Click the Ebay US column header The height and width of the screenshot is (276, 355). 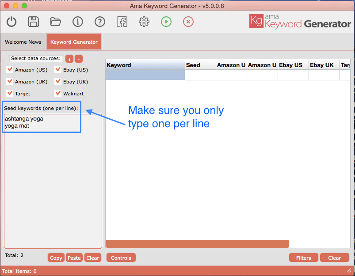pyautogui.click(x=293, y=65)
